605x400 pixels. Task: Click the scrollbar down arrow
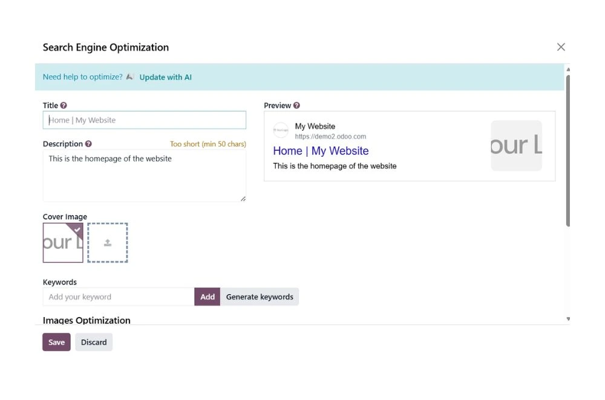coord(568,319)
